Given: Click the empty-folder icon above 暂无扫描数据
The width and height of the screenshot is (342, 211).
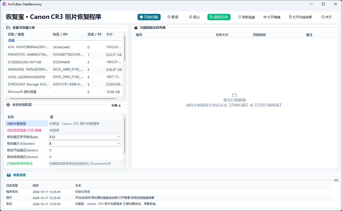Looking at the screenshot, I should (235, 95).
